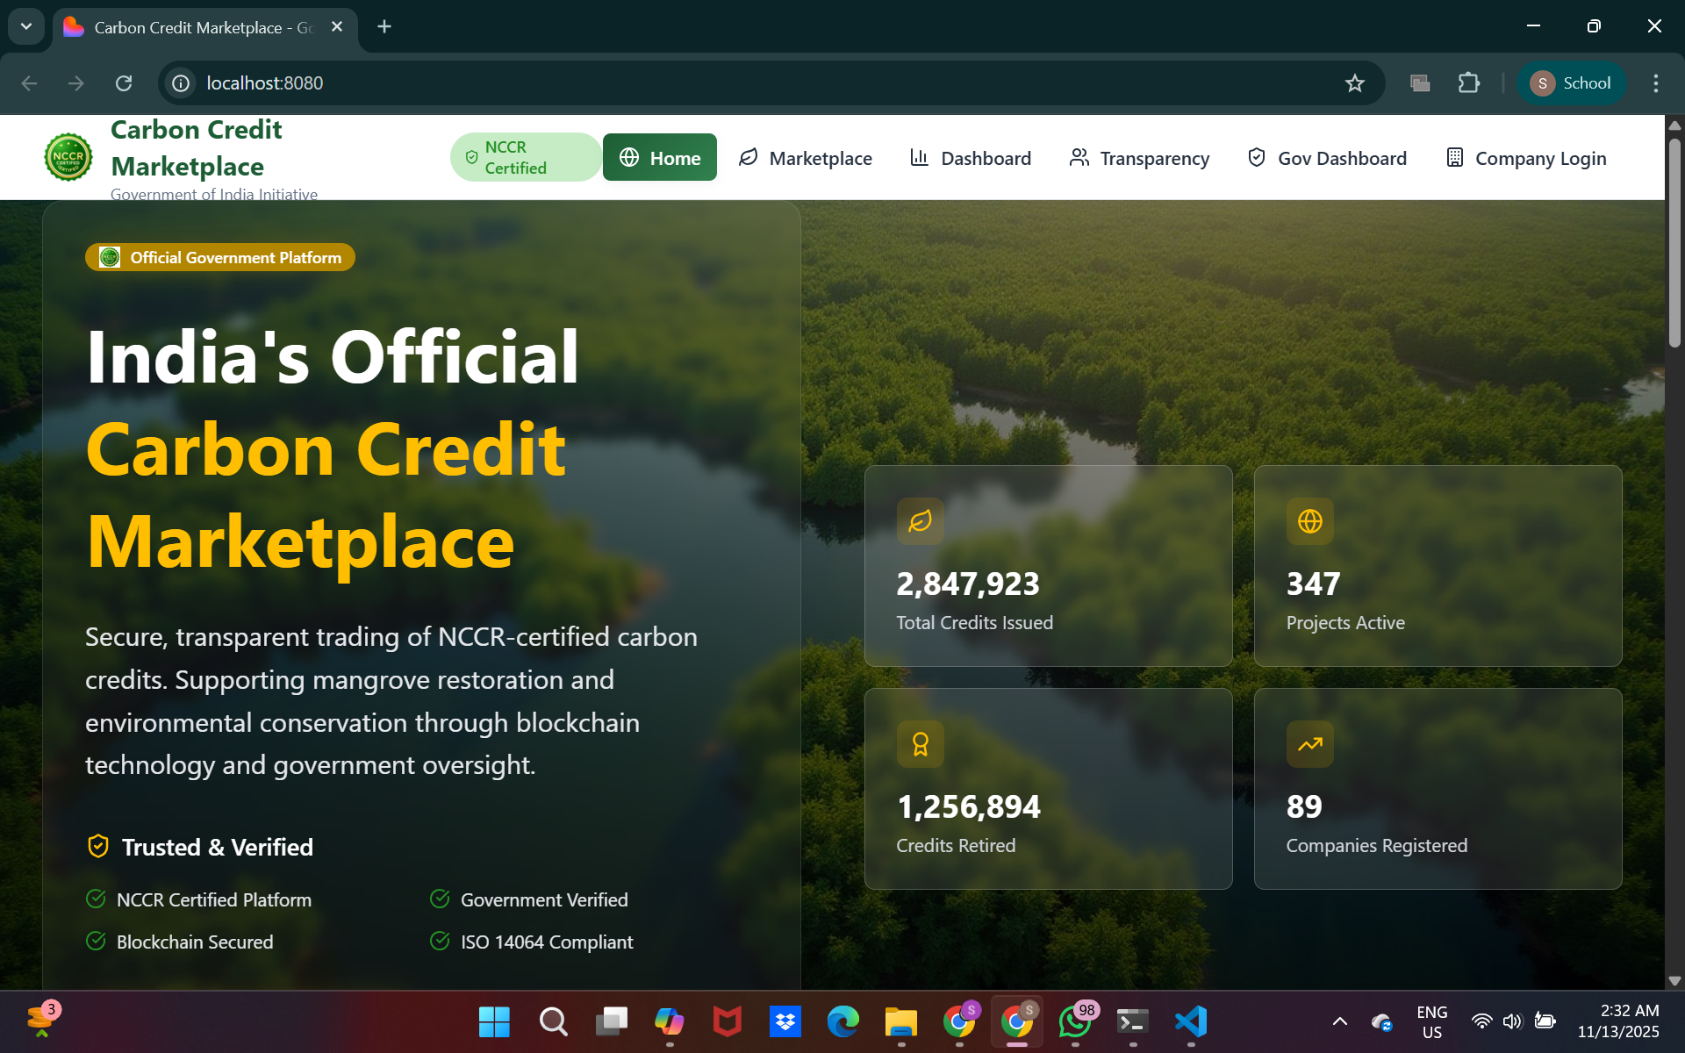Click the Official Government Platform badge

click(x=220, y=257)
